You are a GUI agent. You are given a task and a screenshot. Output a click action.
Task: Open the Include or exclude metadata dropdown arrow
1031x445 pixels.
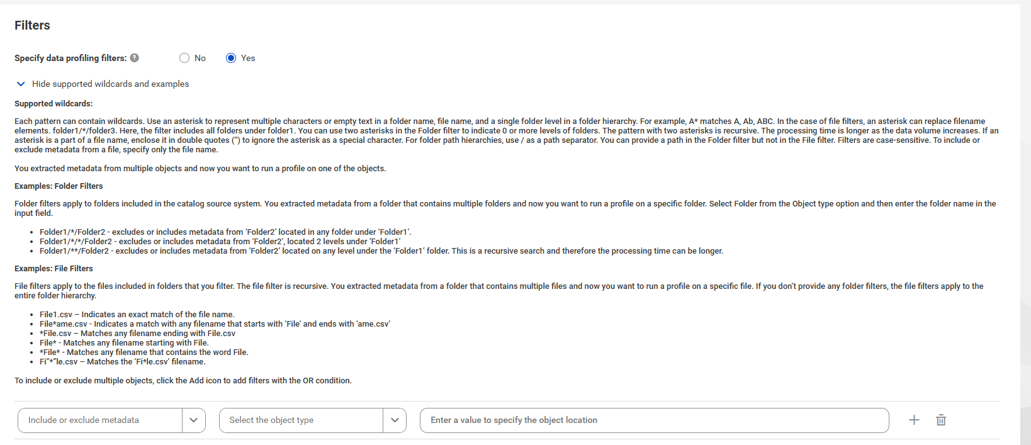194,420
